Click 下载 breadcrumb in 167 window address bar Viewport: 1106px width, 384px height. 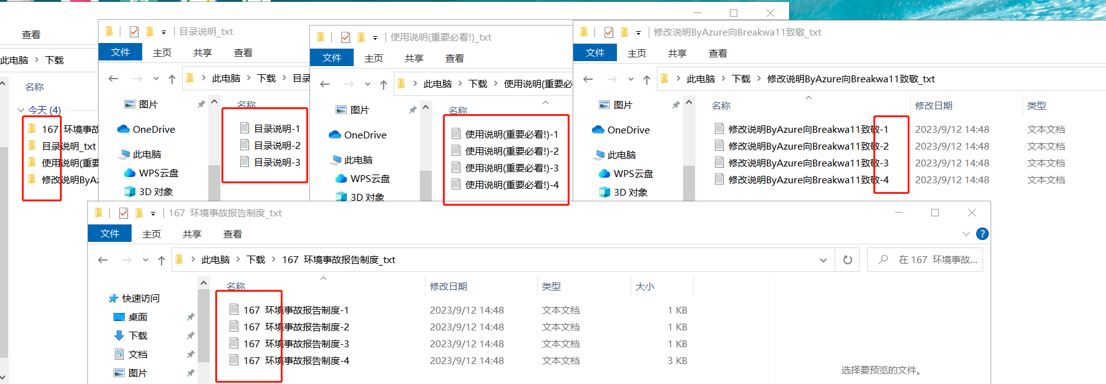click(256, 260)
